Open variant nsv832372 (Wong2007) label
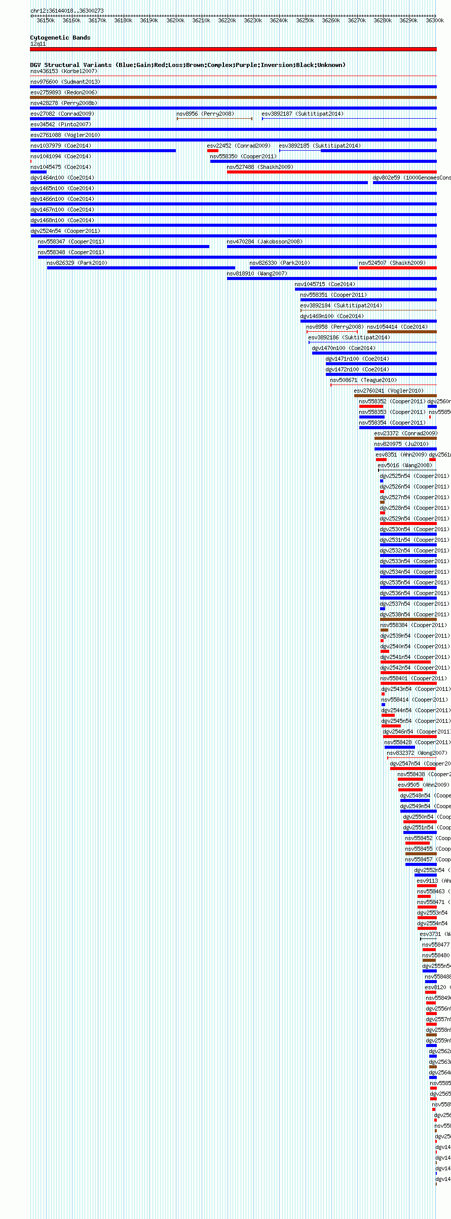 (x=417, y=753)
